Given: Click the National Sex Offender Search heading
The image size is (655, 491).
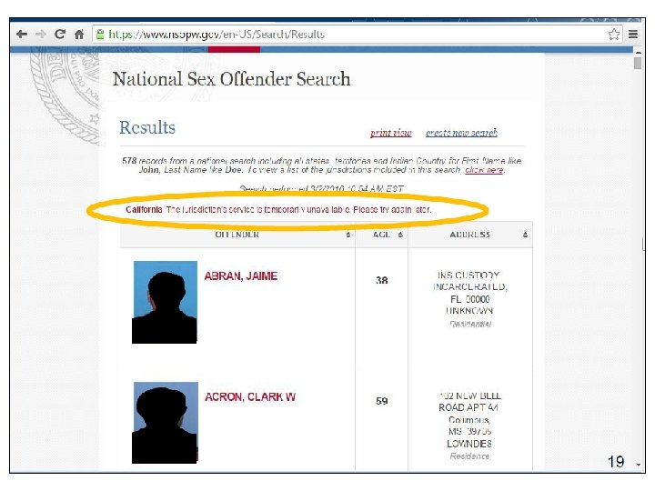Looking at the screenshot, I should (x=231, y=79).
